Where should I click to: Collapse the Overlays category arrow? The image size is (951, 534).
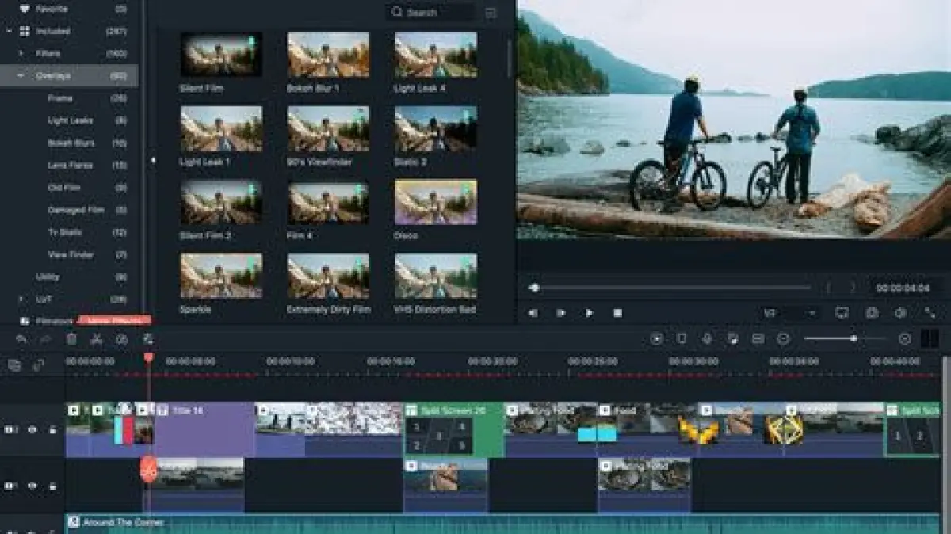[21, 76]
